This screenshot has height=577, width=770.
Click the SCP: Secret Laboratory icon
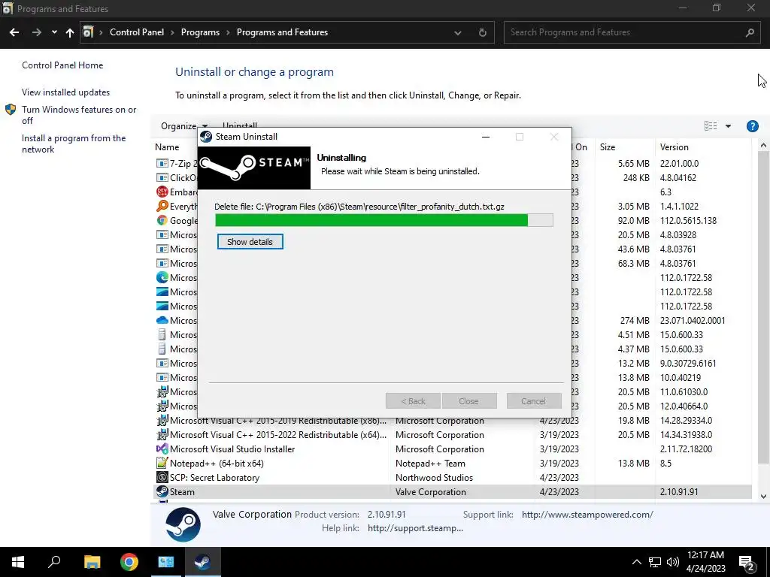162,477
